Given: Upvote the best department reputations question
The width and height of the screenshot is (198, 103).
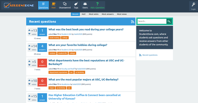Looking at the screenshot, I should click(x=29, y=61).
